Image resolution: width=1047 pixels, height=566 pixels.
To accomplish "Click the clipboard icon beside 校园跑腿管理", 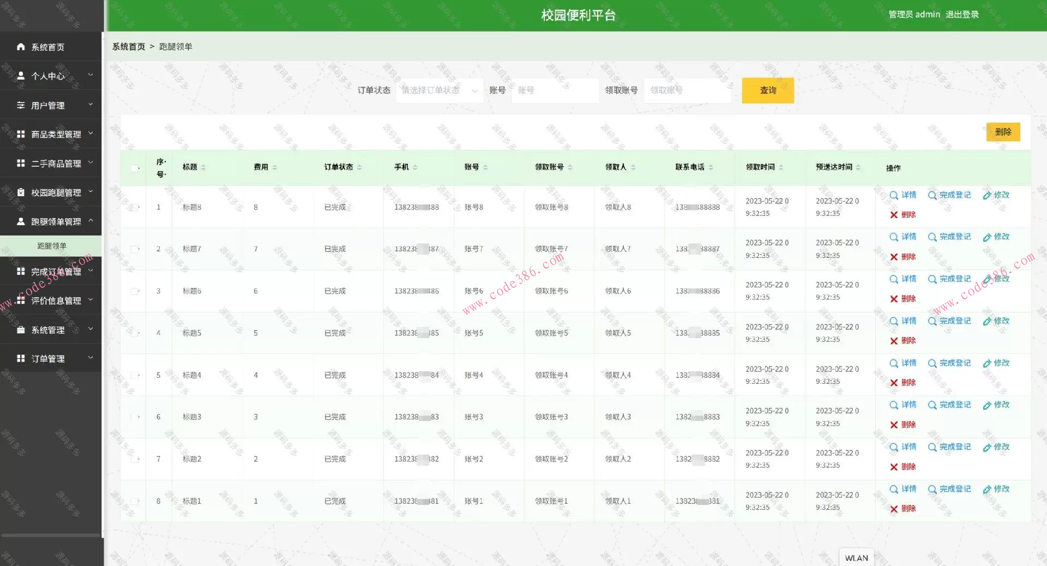I will [x=21, y=192].
